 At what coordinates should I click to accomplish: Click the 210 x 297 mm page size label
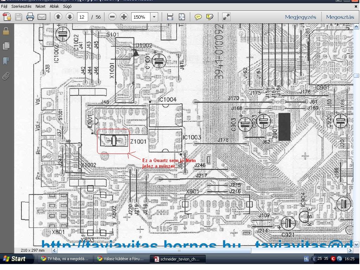tap(33, 250)
